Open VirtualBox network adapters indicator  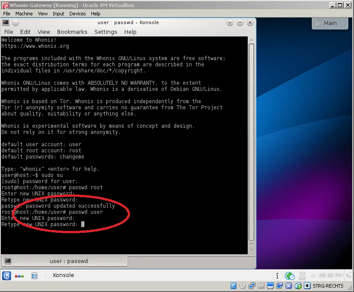[252, 286]
